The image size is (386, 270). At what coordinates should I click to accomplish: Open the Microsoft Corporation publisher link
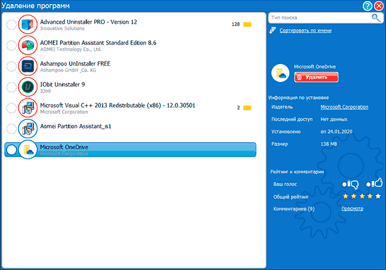tap(344, 107)
